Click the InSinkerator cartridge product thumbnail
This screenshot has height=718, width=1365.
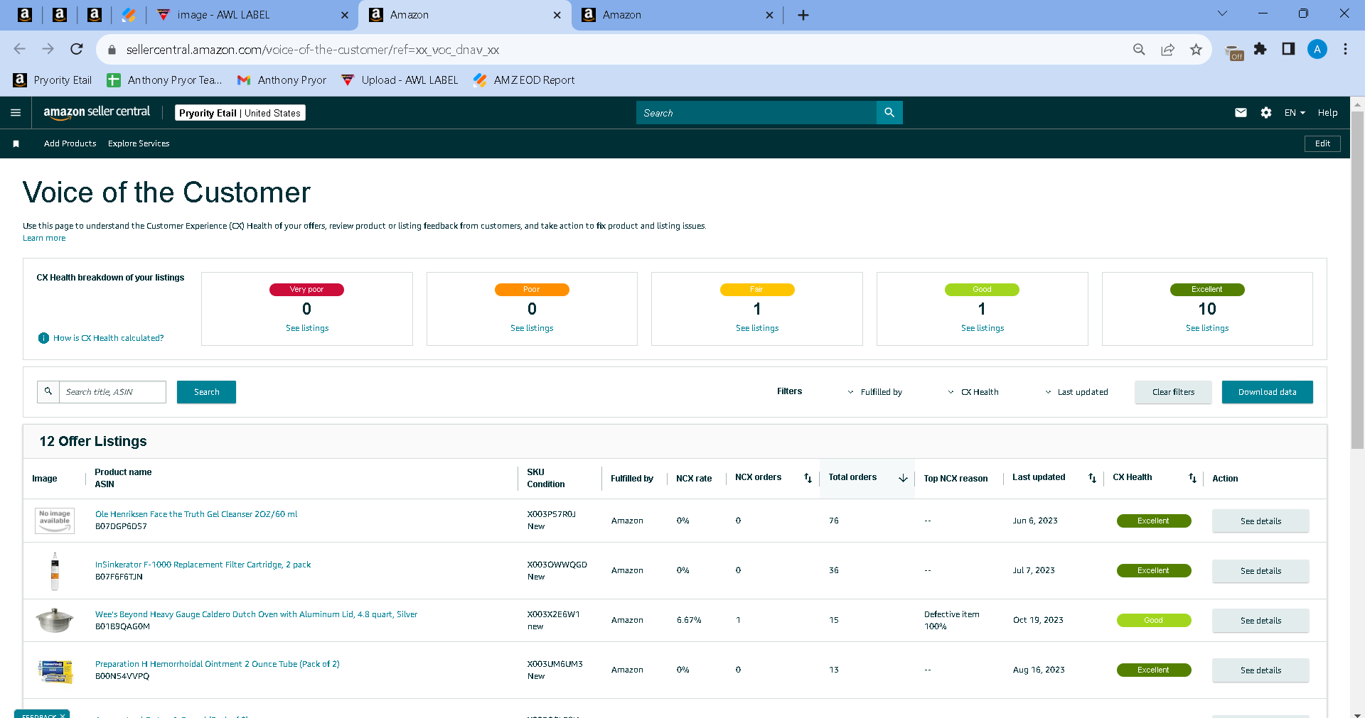tap(55, 571)
